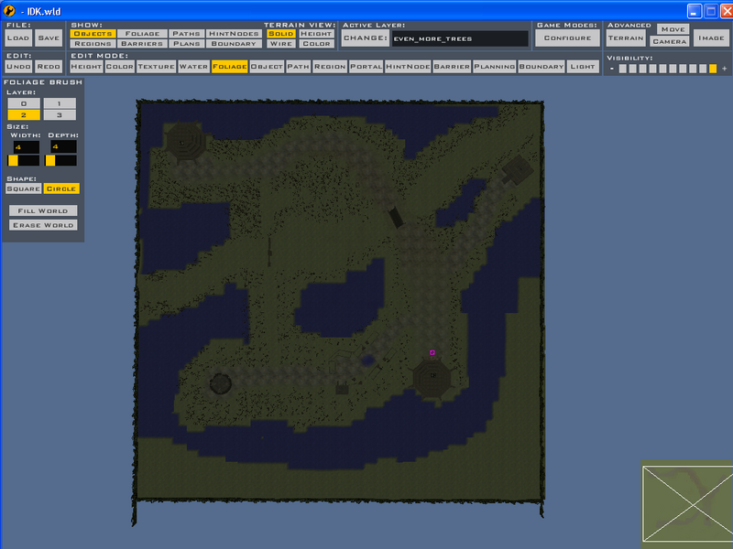Screen dimensions: 733x549
Task: Toggle HintNodes visibility in Show panel
Action: click(x=234, y=34)
